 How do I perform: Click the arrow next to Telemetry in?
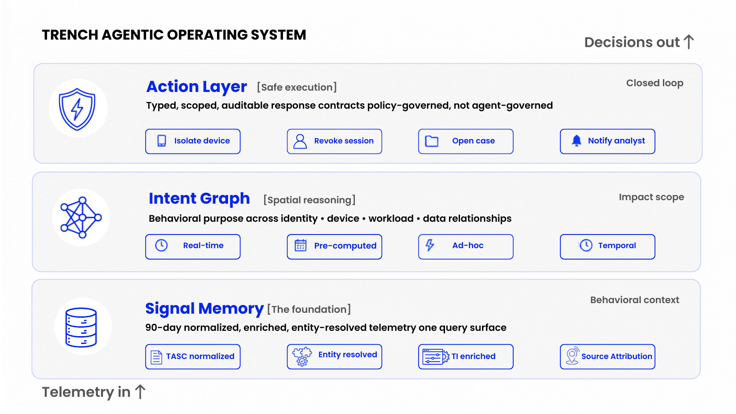pos(140,392)
